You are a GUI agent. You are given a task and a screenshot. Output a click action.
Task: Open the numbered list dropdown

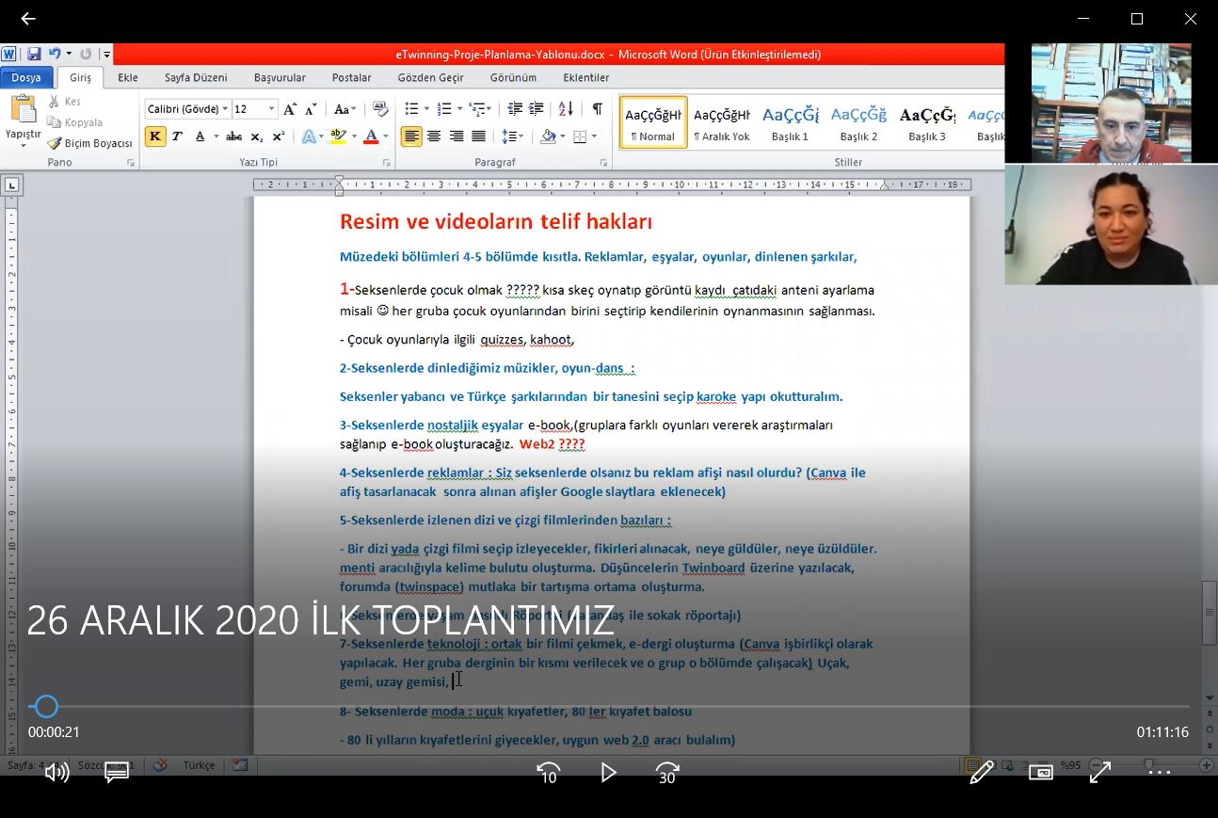(x=458, y=109)
